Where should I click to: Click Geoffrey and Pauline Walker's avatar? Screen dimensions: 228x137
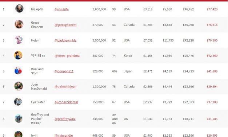[x=19, y=118]
